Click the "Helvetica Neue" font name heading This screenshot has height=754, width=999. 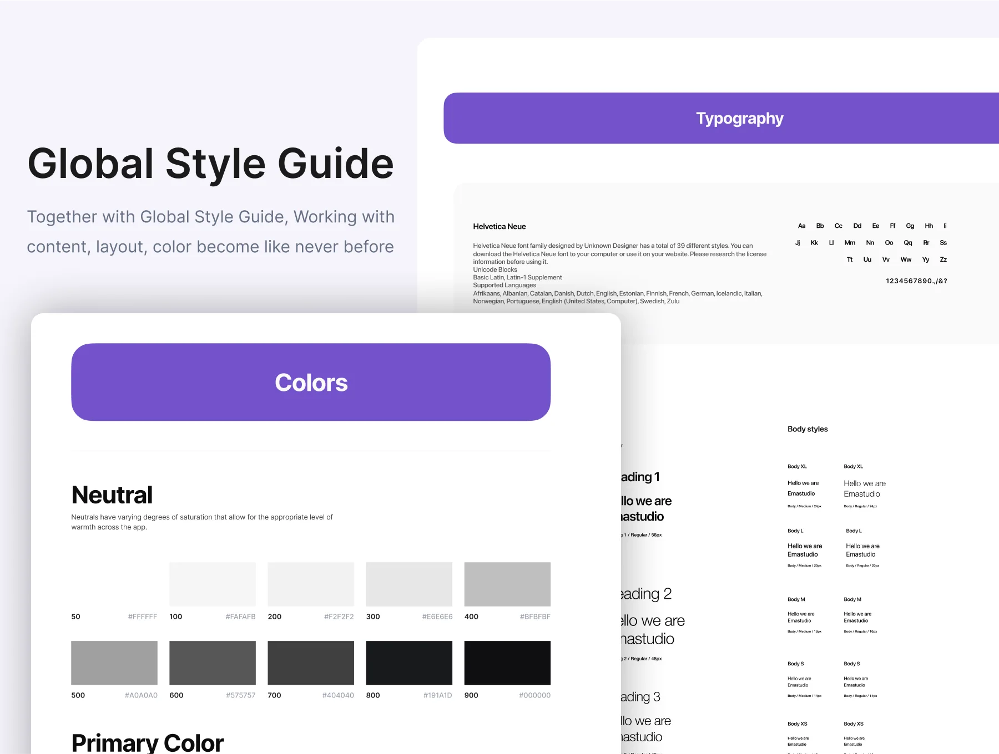click(x=500, y=226)
